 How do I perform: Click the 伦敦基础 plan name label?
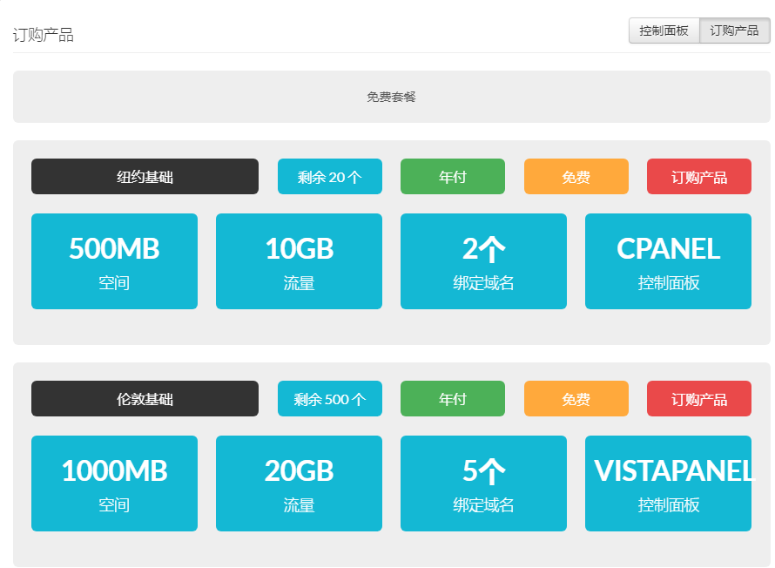pyautogui.click(x=145, y=398)
